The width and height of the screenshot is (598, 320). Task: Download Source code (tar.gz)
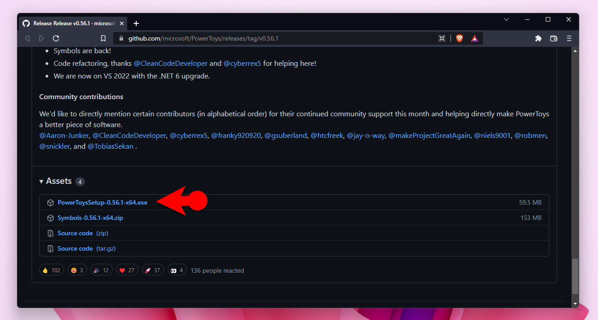87,249
